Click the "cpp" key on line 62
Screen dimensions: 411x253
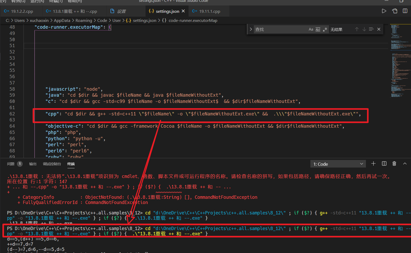tap(52, 114)
